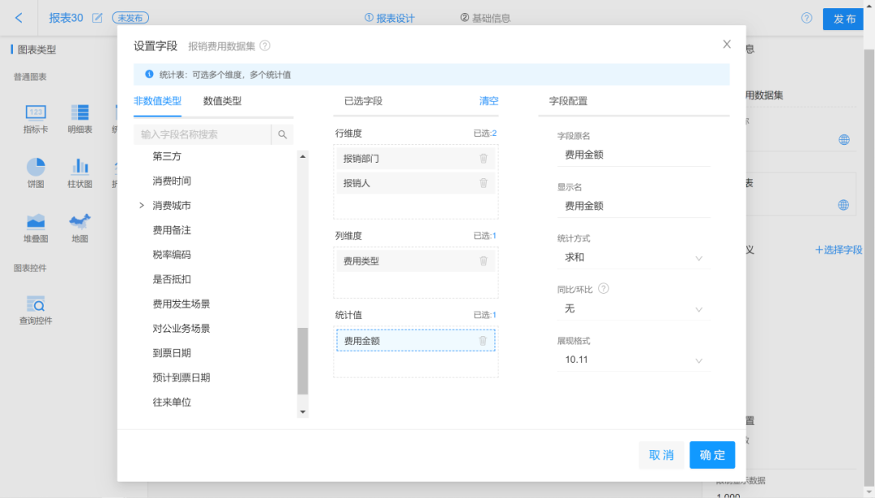Open the 报表设计 step tab
The width and height of the screenshot is (875, 498).
click(x=390, y=18)
